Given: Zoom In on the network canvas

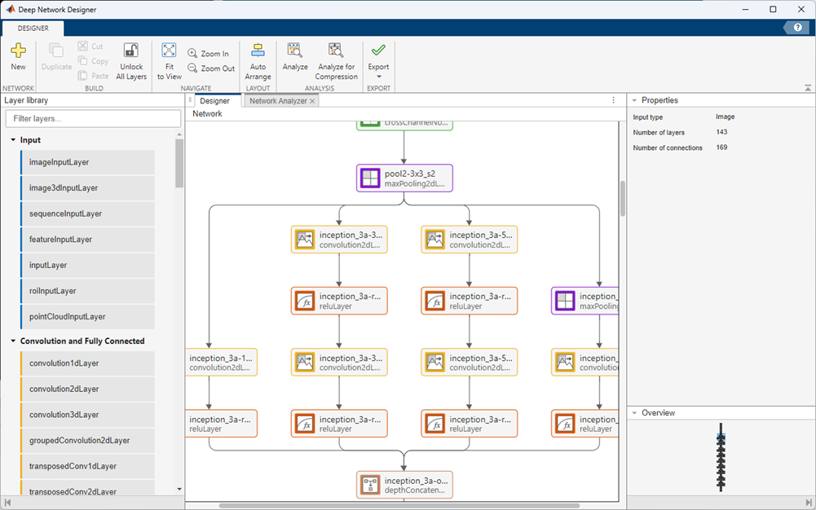Looking at the screenshot, I should (208, 54).
